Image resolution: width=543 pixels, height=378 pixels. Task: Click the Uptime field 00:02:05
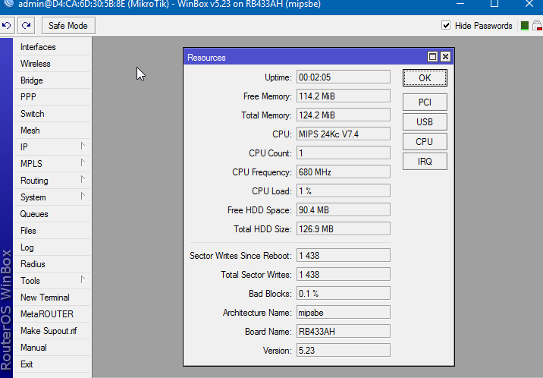(344, 77)
